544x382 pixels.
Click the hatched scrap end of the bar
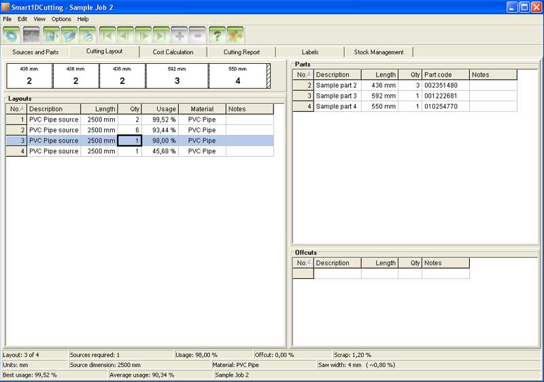point(269,76)
